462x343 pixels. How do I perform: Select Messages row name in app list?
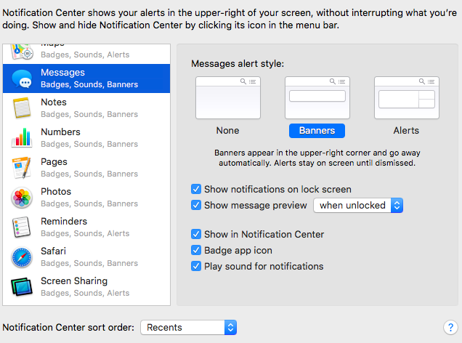pyautogui.click(x=62, y=73)
